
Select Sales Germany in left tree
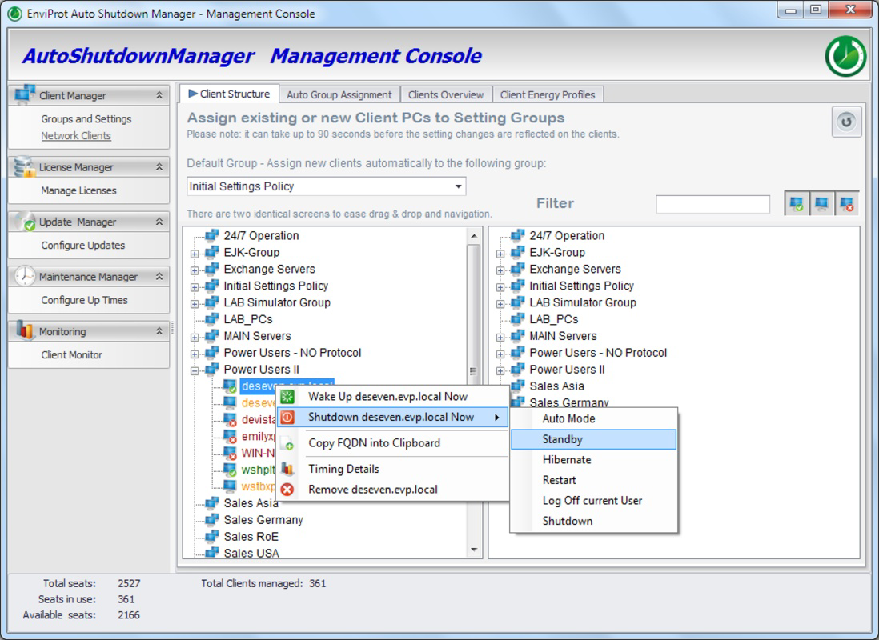click(x=263, y=519)
